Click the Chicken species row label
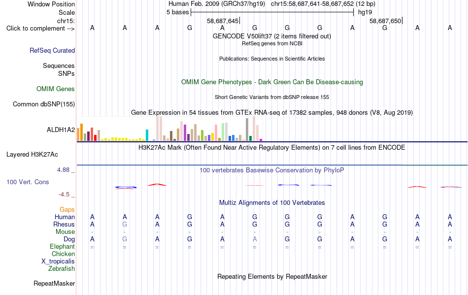Image resolution: width=468 pixels, height=295 pixels. point(63,254)
